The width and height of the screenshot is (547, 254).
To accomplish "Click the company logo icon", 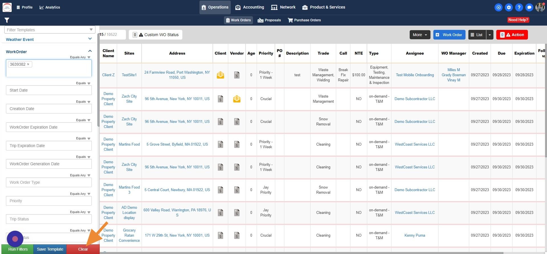I will [7, 7].
